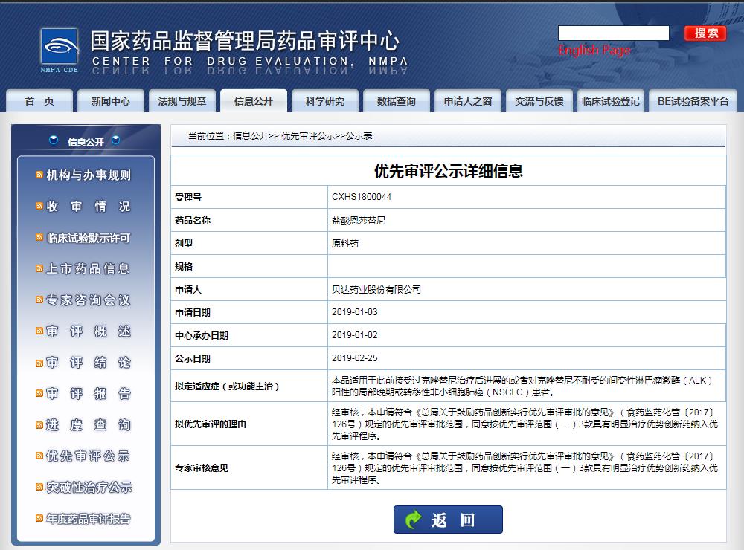Open the BE试验备案平台 tab
The width and height of the screenshot is (744, 550).
pyautogui.click(x=693, y=102)
